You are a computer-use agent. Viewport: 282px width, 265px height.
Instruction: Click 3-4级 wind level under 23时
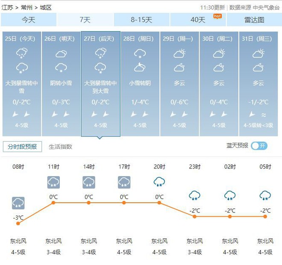coord(195,252)
